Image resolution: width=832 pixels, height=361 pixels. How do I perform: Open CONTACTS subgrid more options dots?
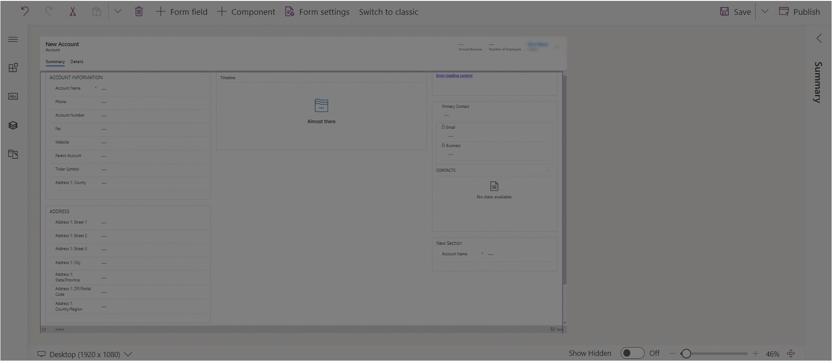(548, 170)
